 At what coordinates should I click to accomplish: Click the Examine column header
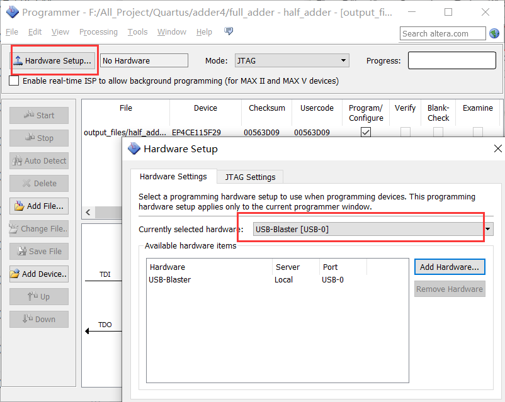(478, 108)
